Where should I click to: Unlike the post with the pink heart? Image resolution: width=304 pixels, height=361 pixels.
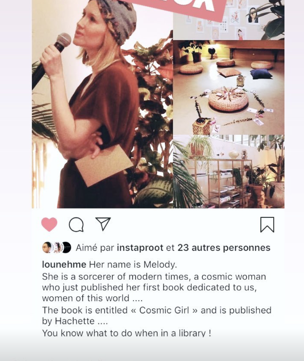(49, 224)
